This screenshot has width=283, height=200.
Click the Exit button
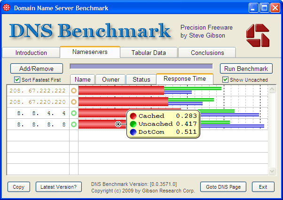(x=263, y=187)
